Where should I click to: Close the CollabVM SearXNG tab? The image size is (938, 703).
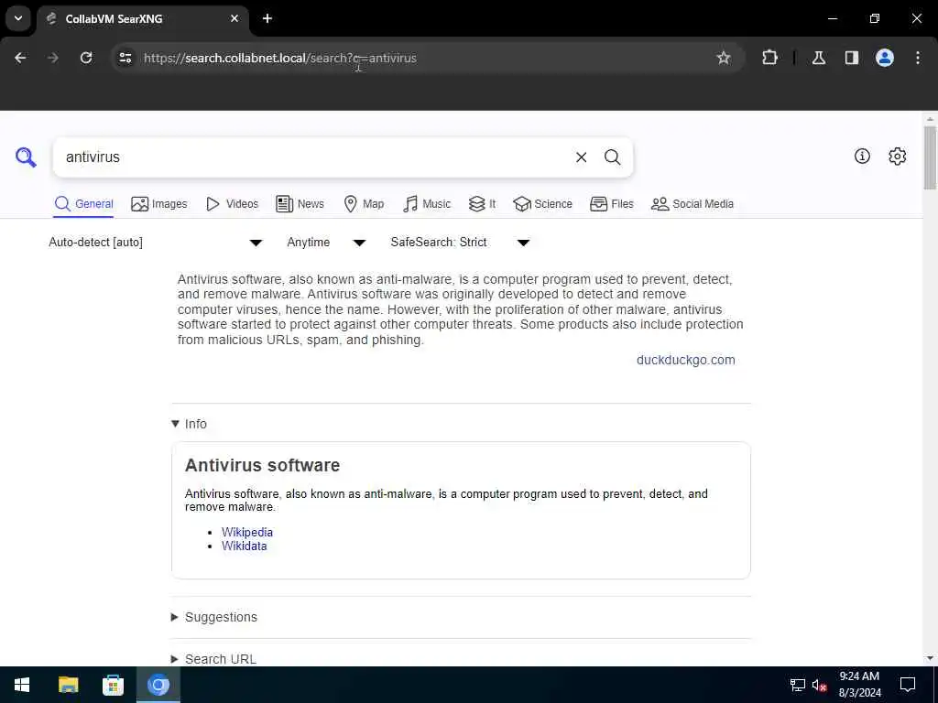coord(234,18)
